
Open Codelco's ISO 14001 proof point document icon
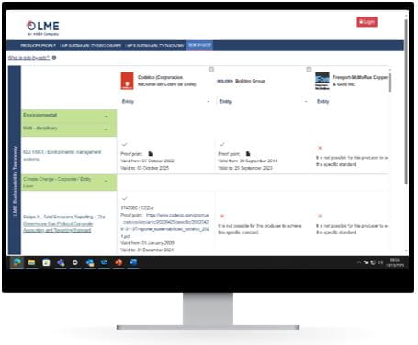[151, 153]
